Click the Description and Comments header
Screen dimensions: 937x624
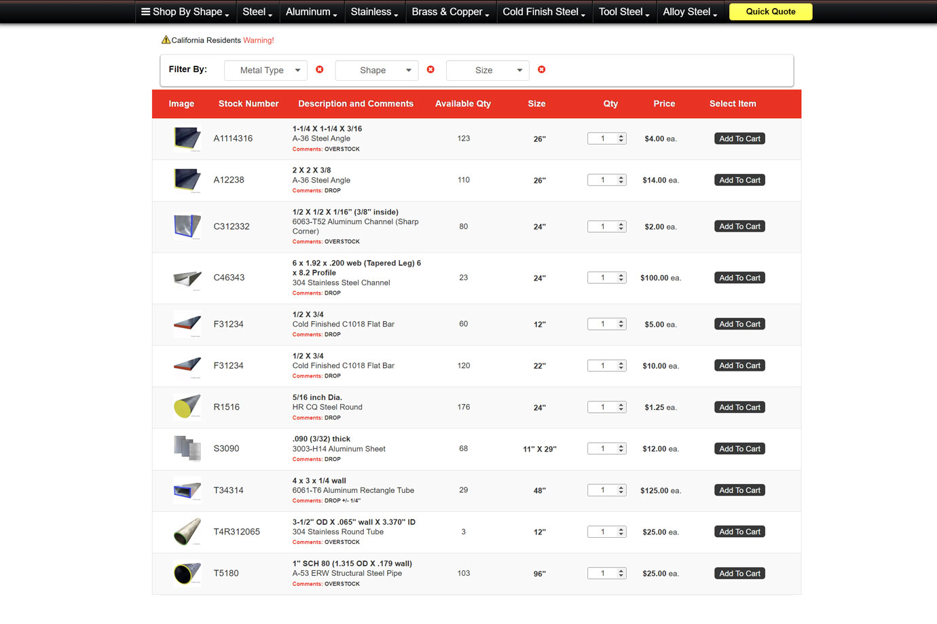[356, 104]
